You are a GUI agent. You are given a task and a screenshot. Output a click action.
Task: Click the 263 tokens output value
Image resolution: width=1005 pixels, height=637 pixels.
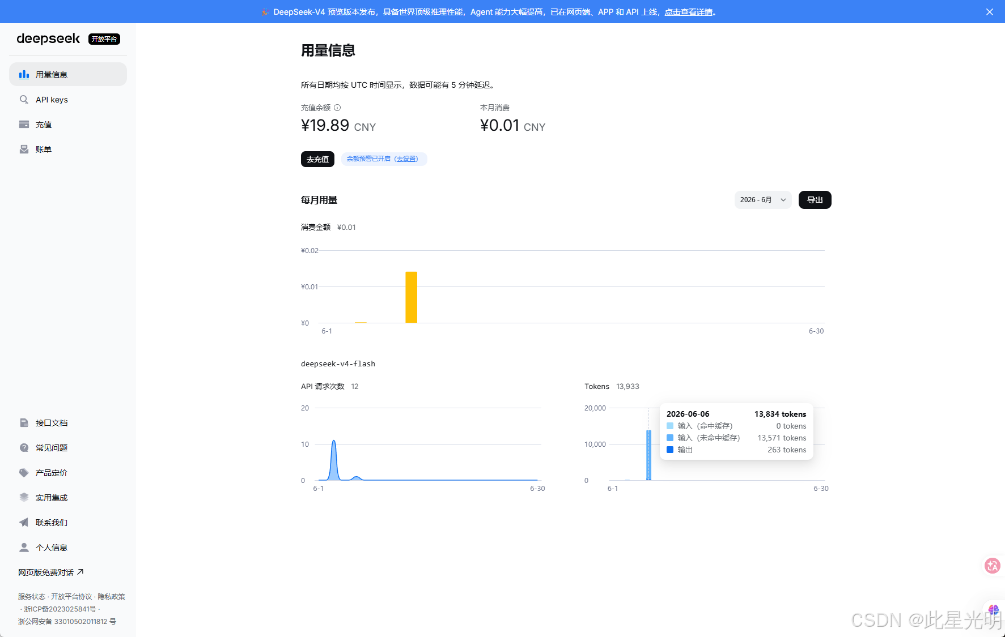click(787, 450)
